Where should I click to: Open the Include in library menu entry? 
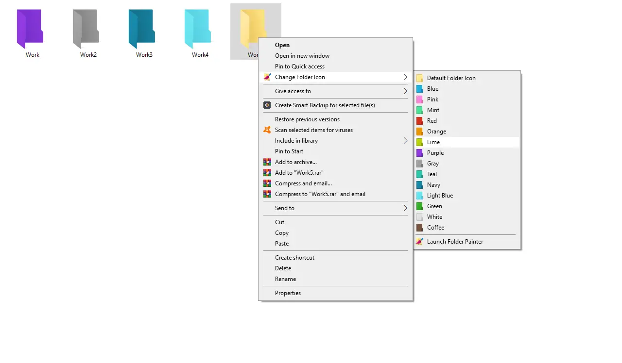click(x=336, y=141)
